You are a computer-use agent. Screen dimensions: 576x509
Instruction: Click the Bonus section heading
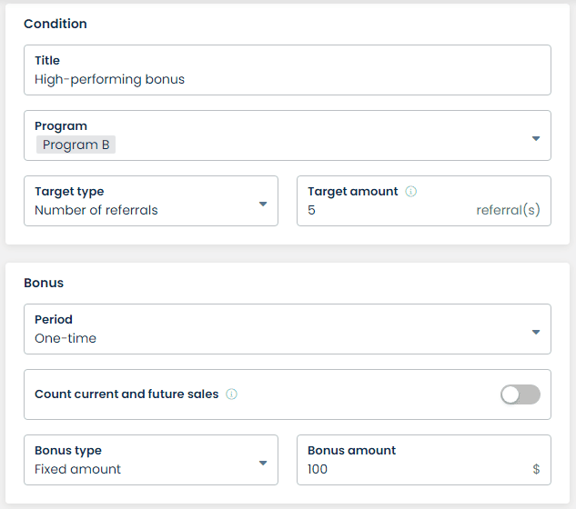[x=44, y=283]
